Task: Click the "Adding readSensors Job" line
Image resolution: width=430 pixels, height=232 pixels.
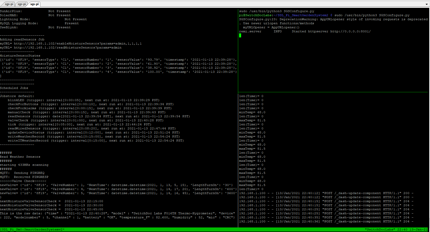Action: (22, 39)
